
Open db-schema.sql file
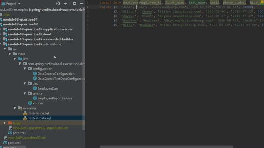point(38,113)
